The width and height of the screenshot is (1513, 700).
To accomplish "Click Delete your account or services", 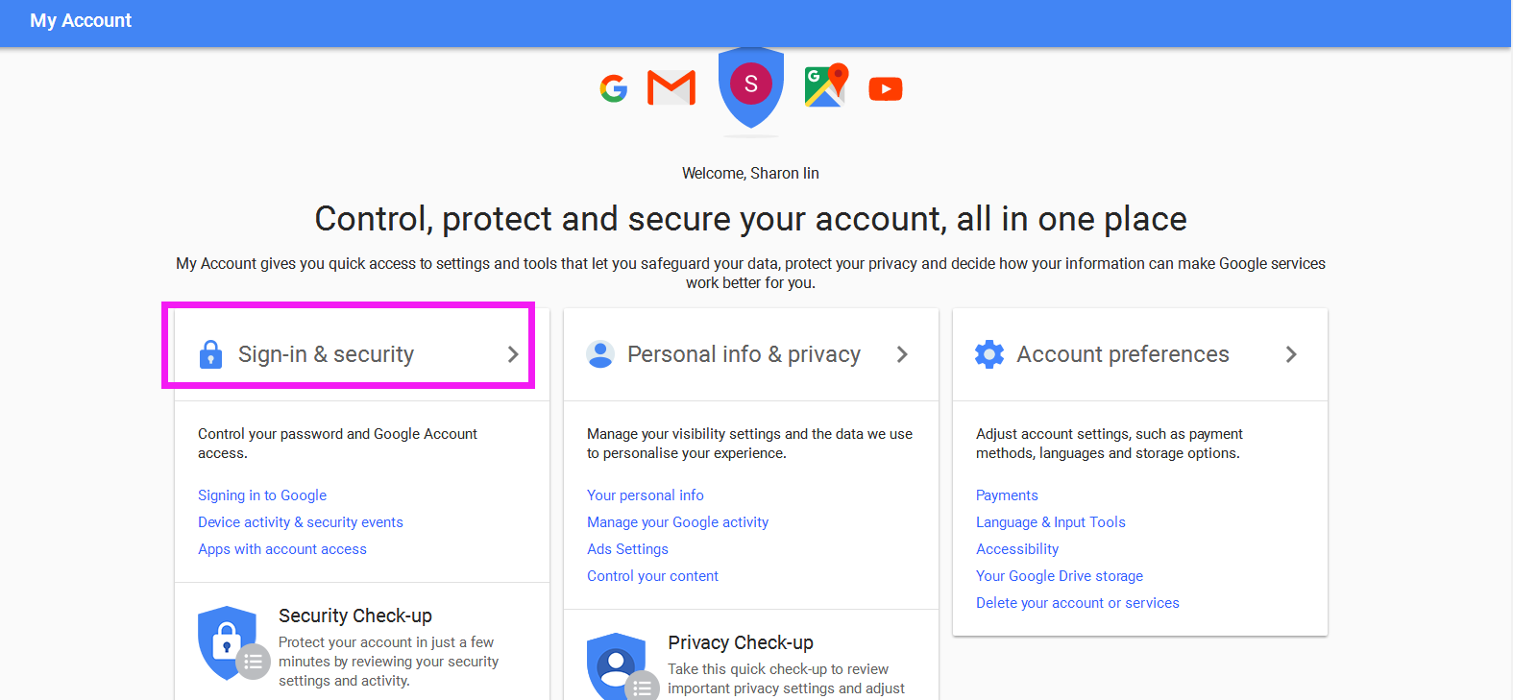I will [x=1078, y=603].
